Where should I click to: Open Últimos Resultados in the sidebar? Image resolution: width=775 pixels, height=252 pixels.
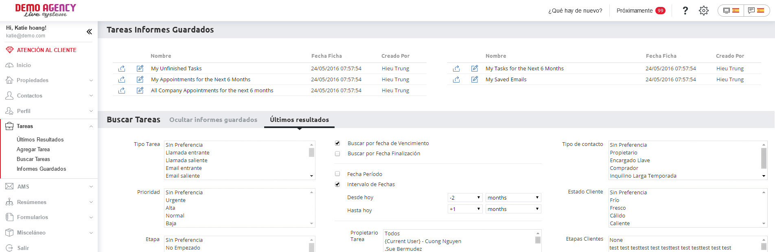pos(40,139)
